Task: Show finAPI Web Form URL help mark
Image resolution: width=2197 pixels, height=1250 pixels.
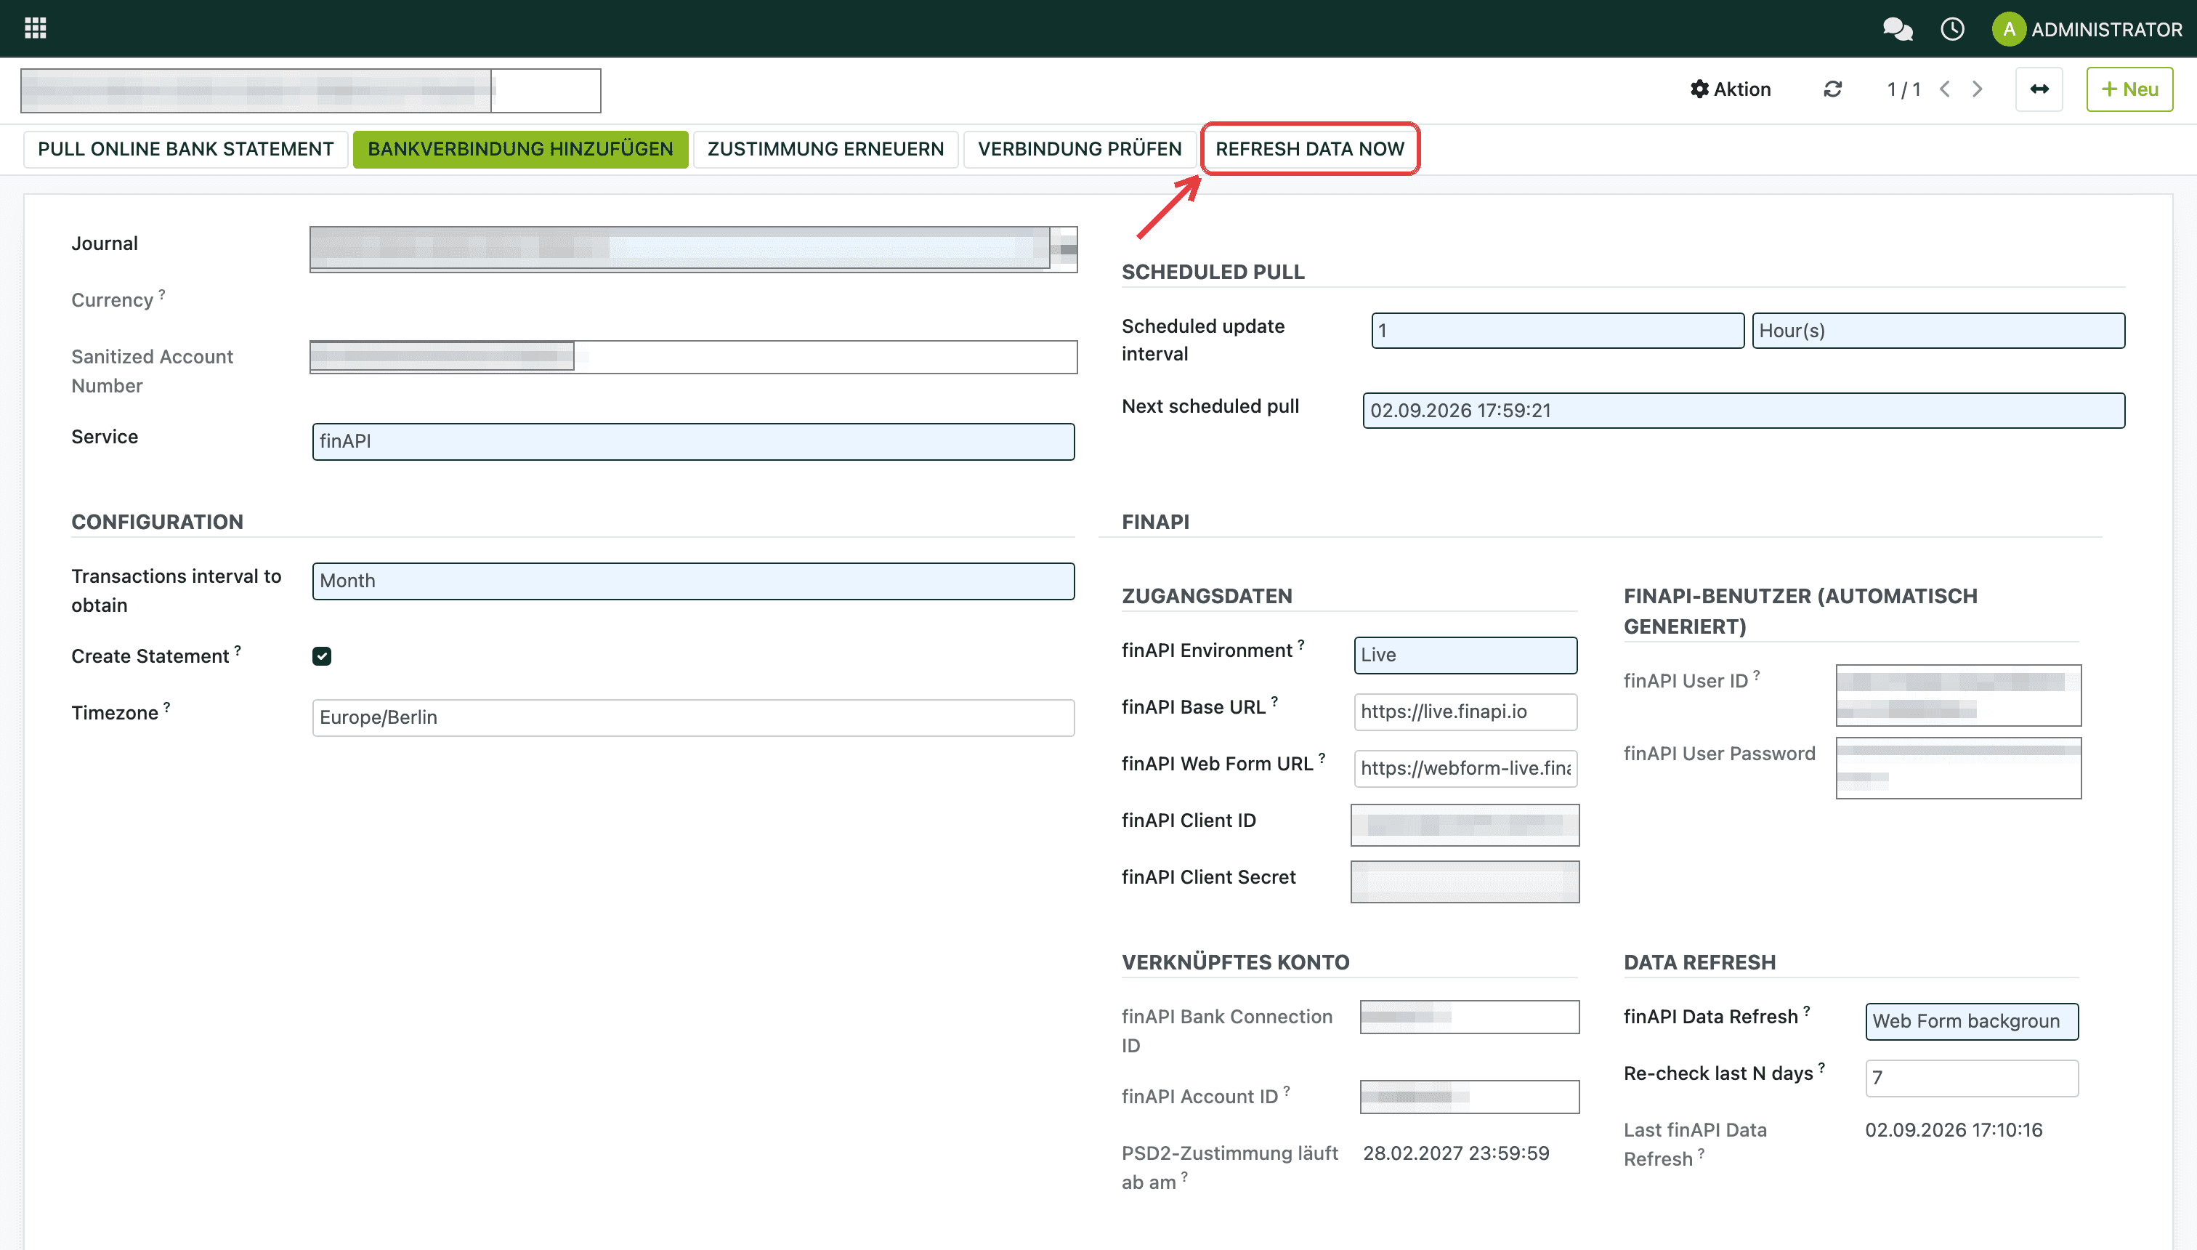Action: point(1322,757)
